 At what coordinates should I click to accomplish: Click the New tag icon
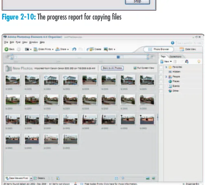point(162,62)
